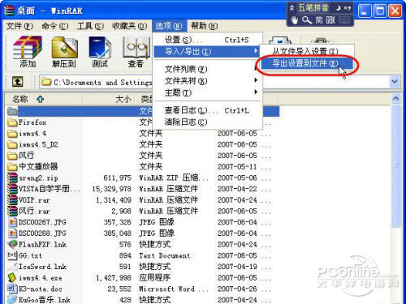Click the 五笔拼音 IME label
This screenshot has height=304, width=406.
pos(313,8)
